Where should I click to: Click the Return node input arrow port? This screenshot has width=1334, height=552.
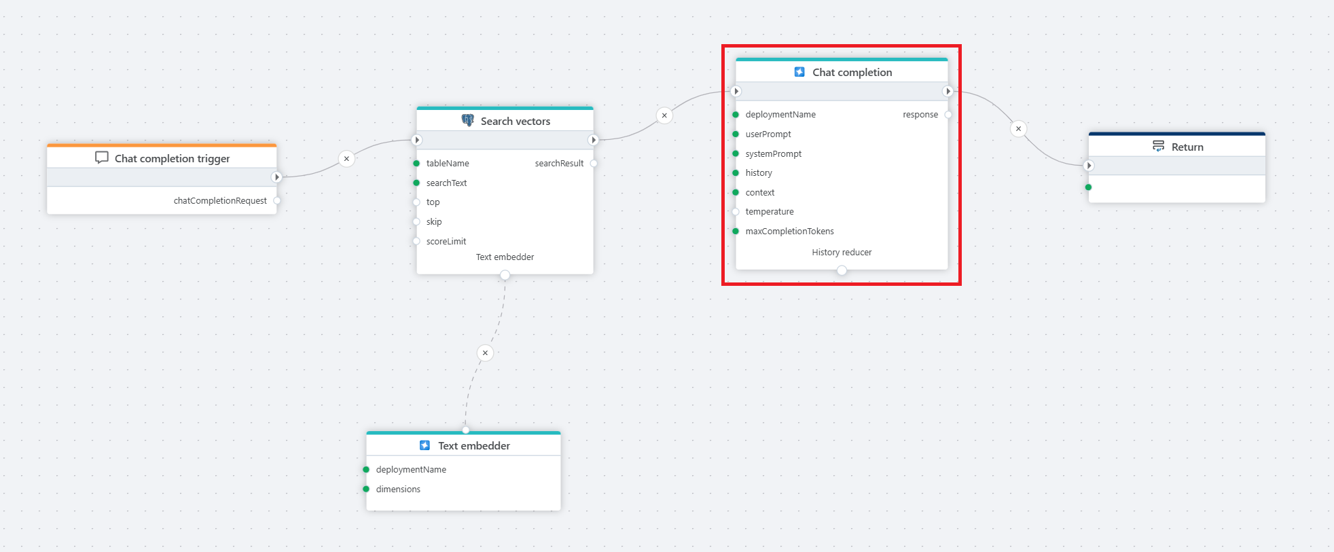click(1089, 166)
